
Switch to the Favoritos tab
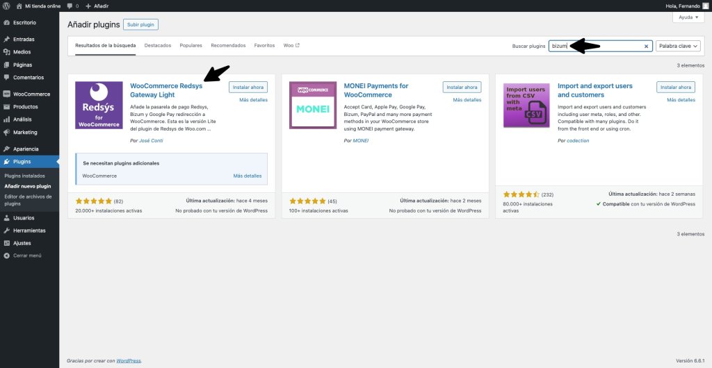[x=264, y=46]
